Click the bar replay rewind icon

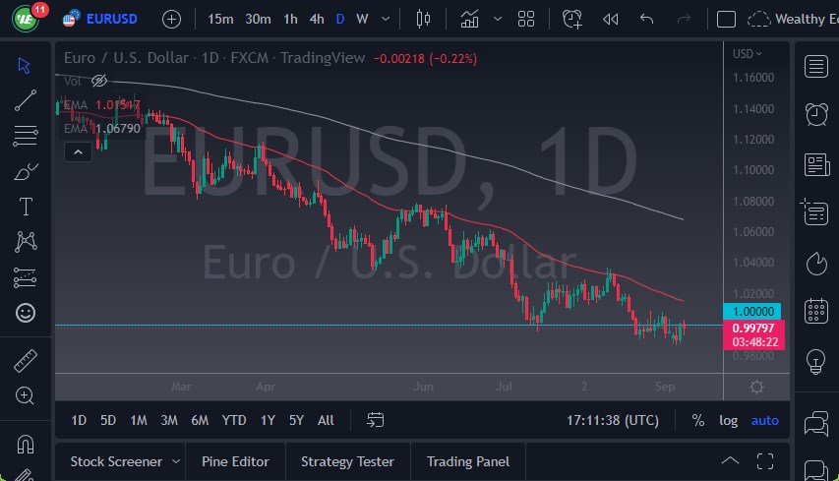point(610,19)
